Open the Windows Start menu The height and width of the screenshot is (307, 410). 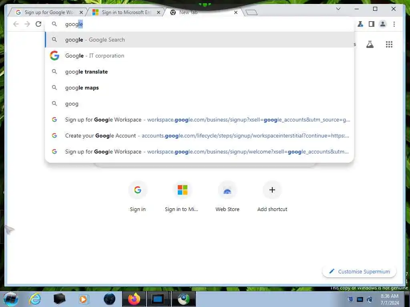coord(10,299)
